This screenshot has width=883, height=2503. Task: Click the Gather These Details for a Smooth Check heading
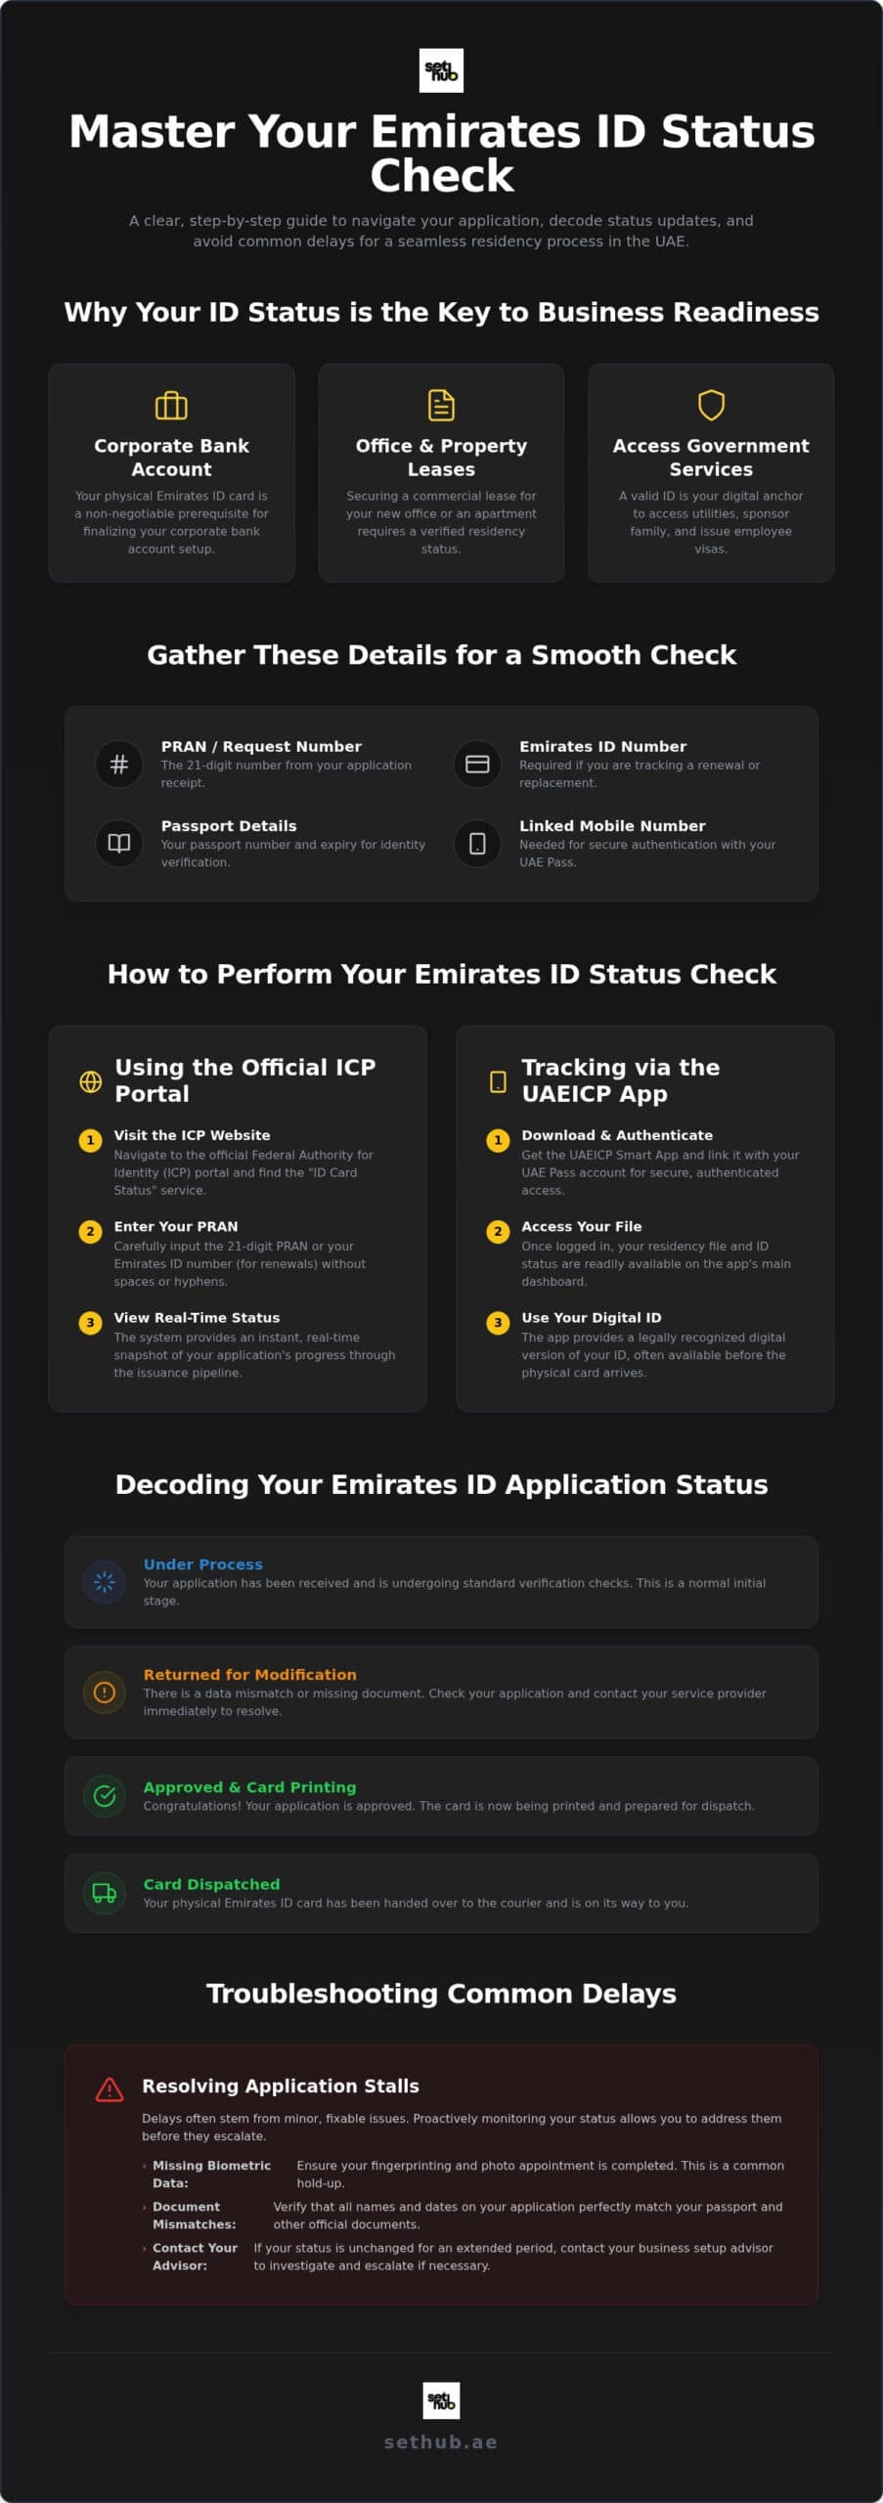441,655
